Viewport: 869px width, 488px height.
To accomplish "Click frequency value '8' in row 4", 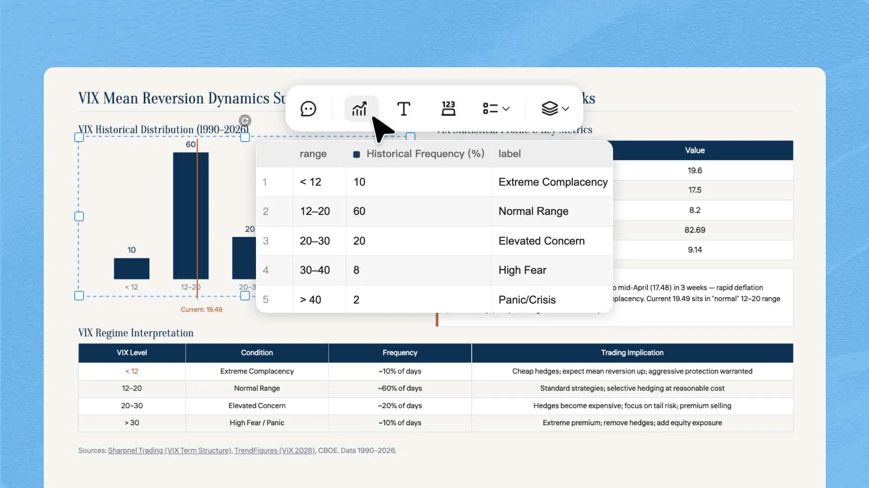I will tap(418, 270).
